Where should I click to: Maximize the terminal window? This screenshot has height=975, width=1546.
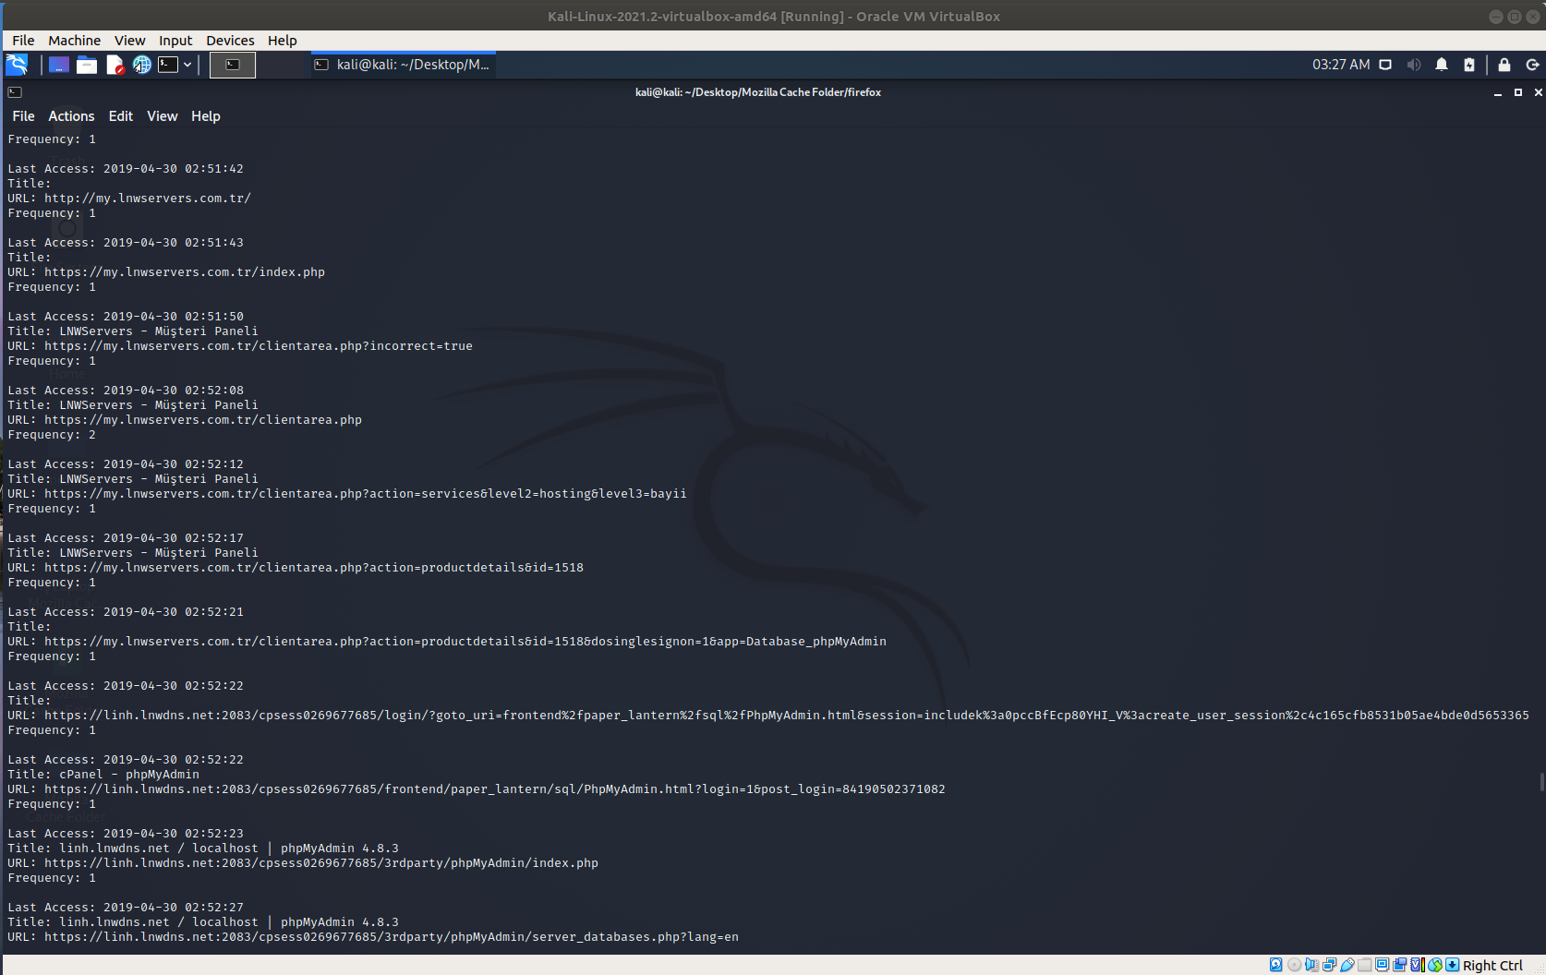click(x=1517, y=92)
